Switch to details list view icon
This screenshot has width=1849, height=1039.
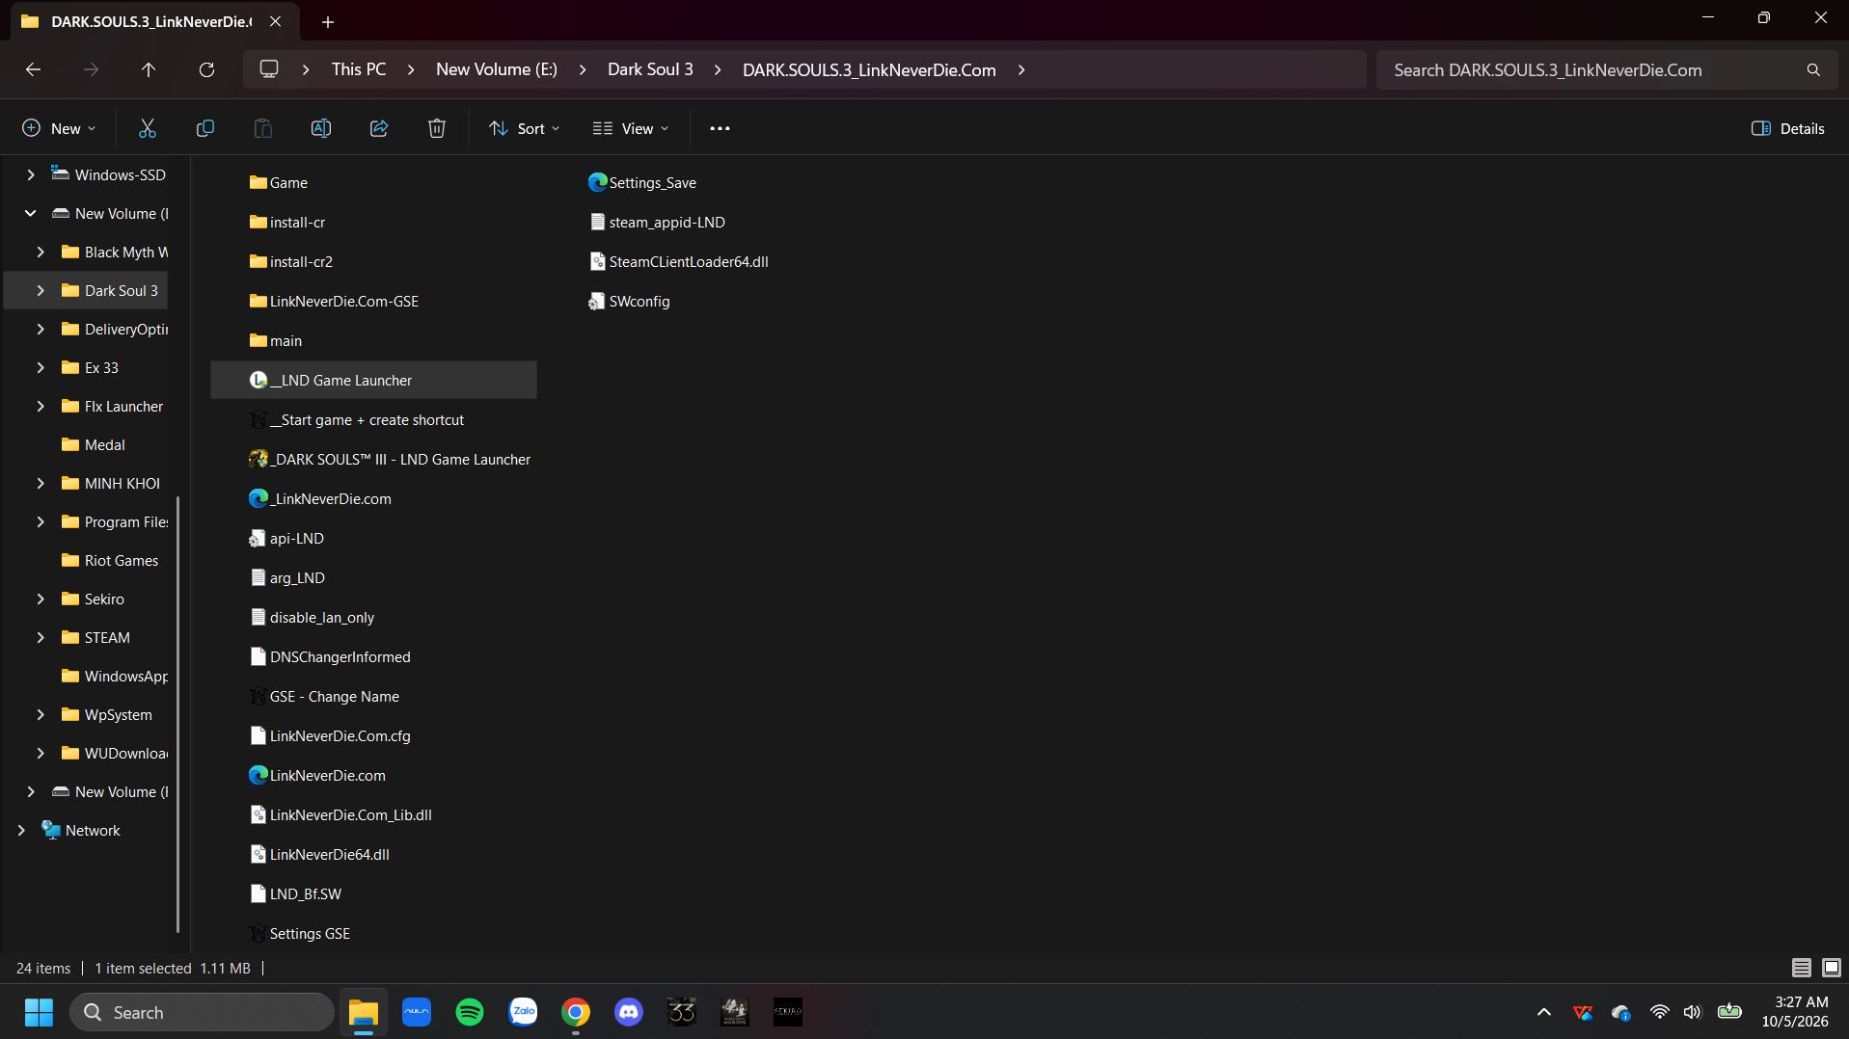click(x=1801, y=968)
